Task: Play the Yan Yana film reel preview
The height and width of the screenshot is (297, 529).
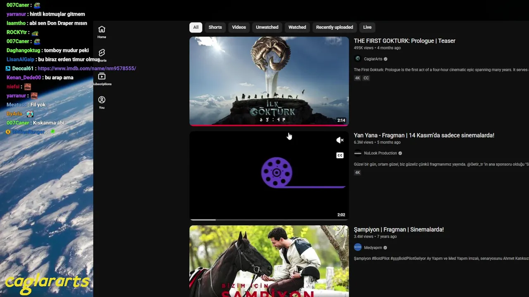Action: [269, 176]
